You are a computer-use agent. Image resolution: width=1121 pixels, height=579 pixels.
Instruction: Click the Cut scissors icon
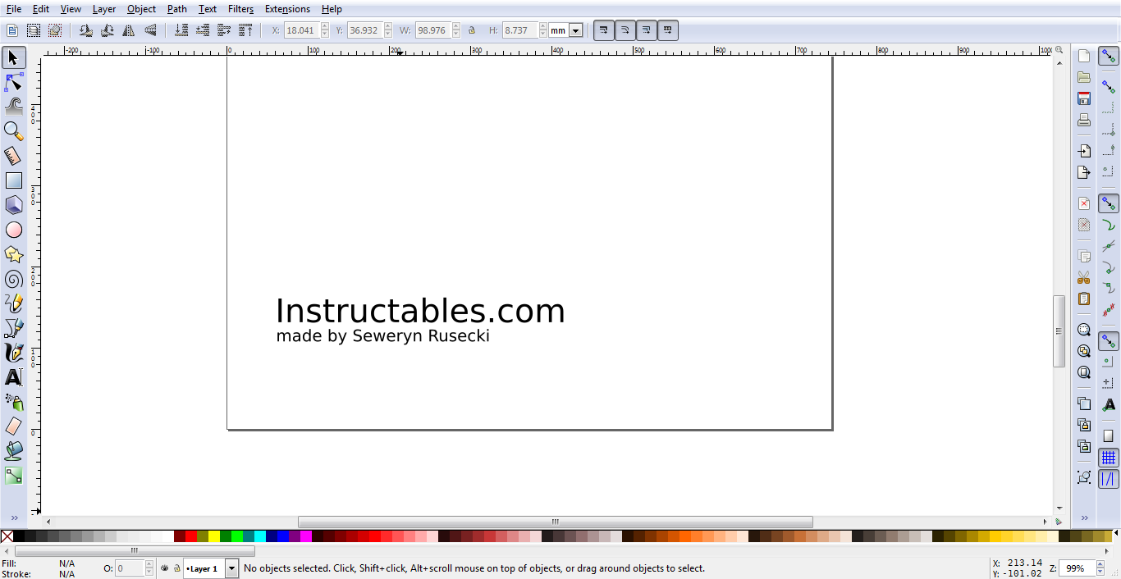pos(1084,278)
